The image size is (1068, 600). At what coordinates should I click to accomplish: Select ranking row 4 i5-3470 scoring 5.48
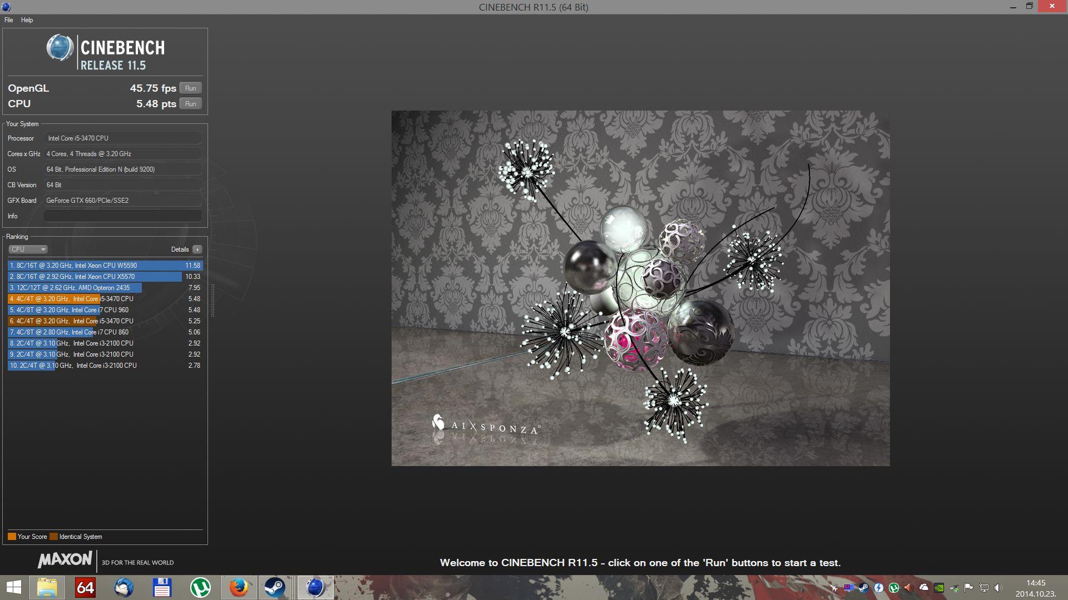pos(105,299)
